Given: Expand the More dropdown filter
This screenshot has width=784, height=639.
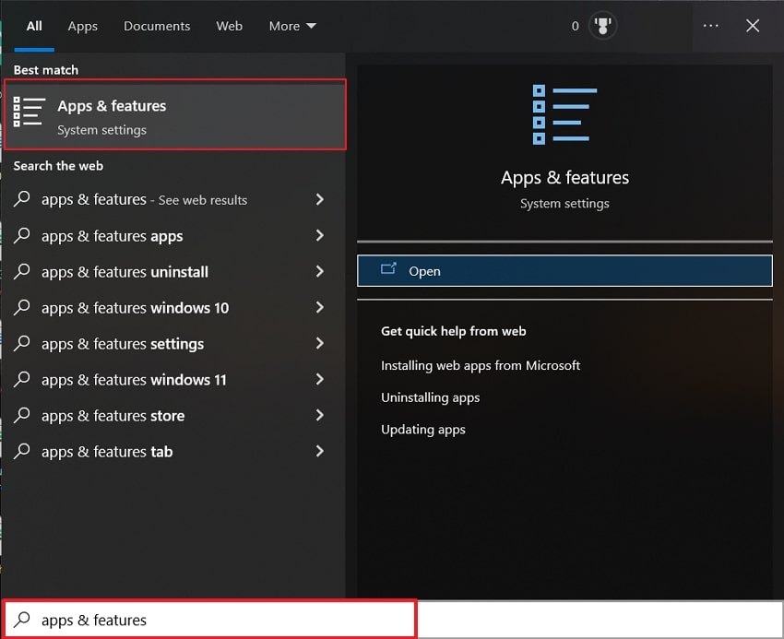Looking at the screenshot, I should (x=292, y=26).
